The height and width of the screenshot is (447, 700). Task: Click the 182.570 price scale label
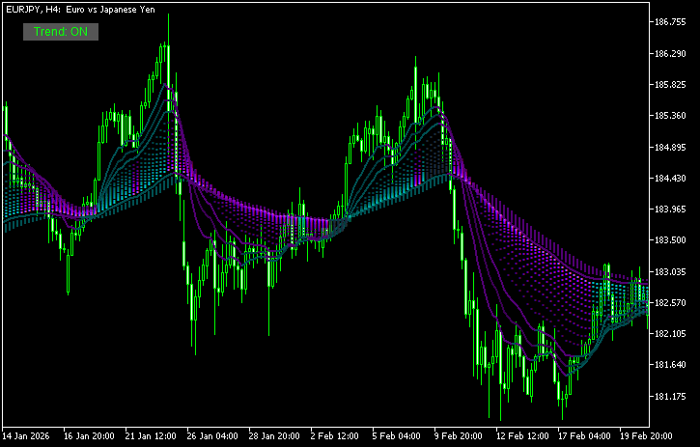click(670, 303)
